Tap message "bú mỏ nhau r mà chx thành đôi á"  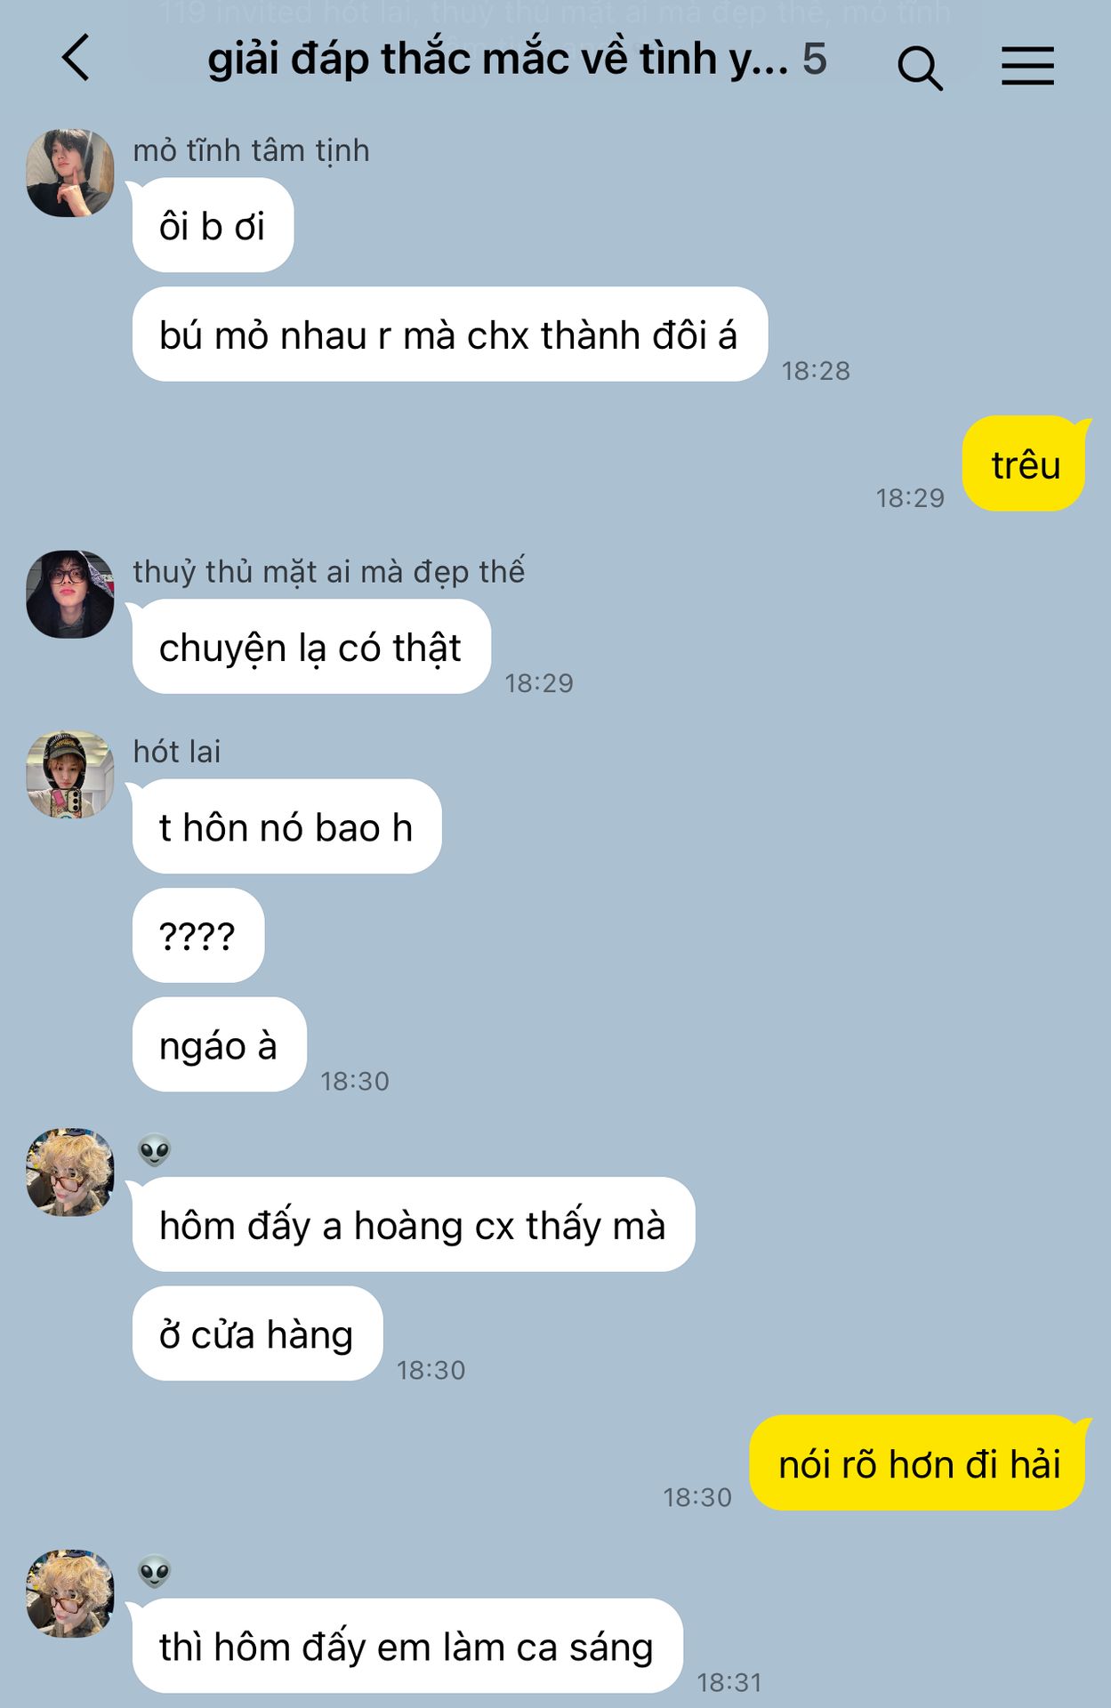[x=449, y=334]
